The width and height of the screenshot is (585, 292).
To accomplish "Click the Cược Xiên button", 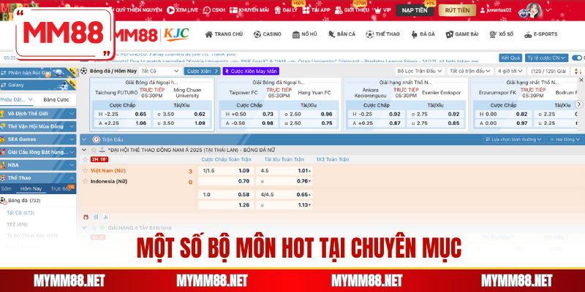I will (203, 71).
